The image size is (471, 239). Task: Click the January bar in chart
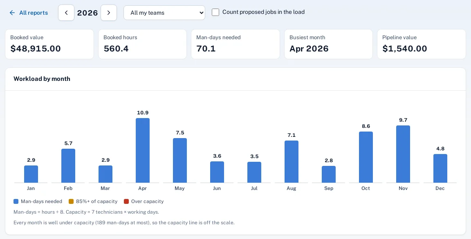[31, 174]
